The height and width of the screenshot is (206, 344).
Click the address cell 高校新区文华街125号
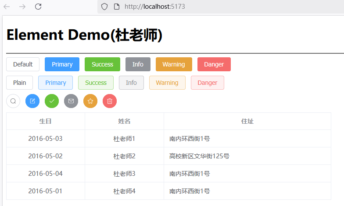(199, 156)
